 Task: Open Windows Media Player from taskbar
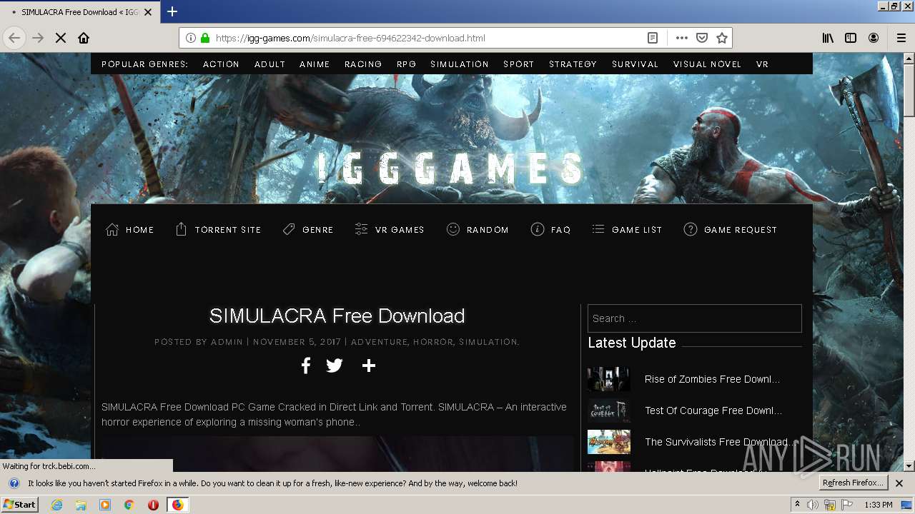coord(105,505)
